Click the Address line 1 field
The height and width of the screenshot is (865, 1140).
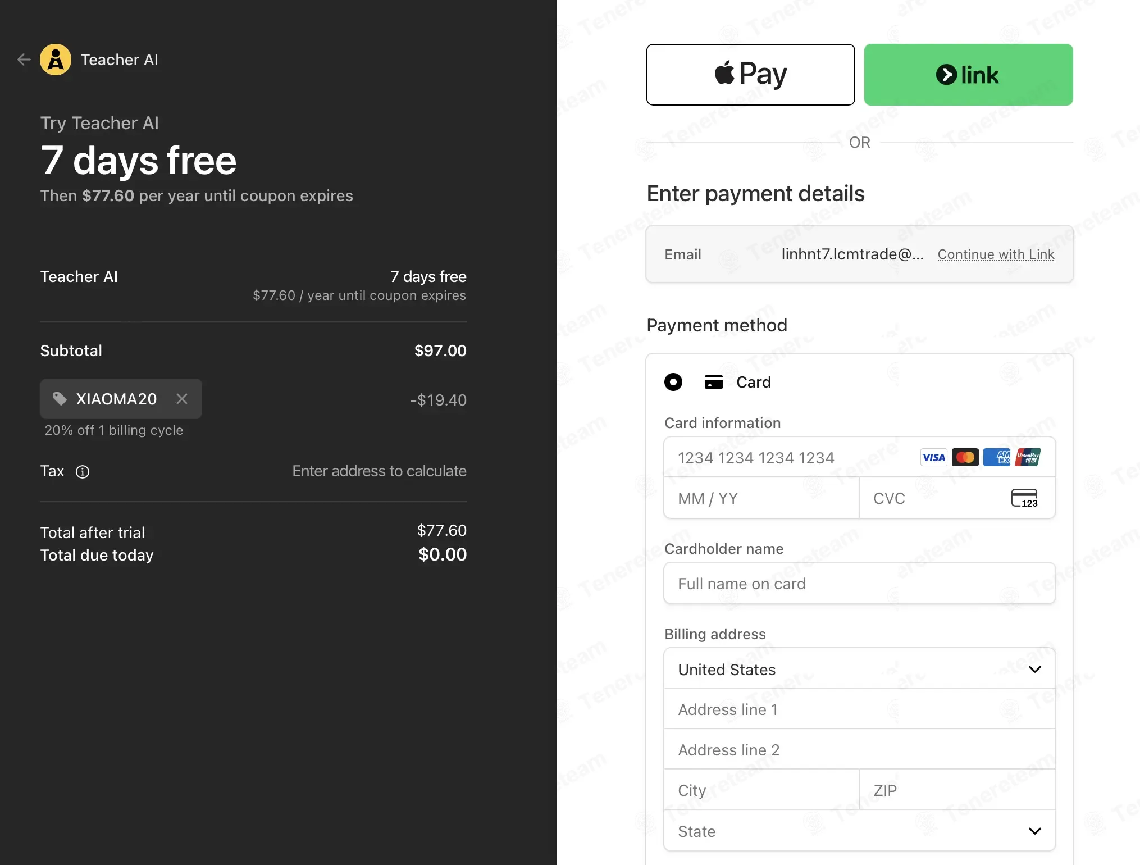(x=860, y=709)
